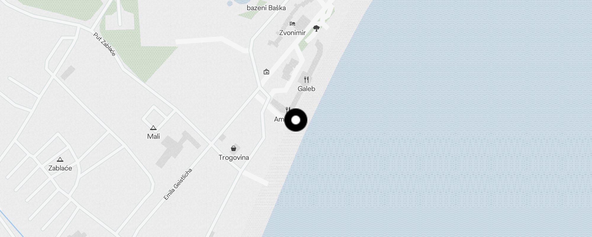Viewport: 592px width, 237px height.
Task: Click the Trogovina shopping basket icon
Action: coord(234,148)
